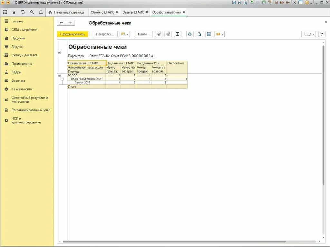Viewport: 330px width, 247px height.
Task: Switch to the Обмен с ЕГАИС tab
Action: tap(102, 12)
